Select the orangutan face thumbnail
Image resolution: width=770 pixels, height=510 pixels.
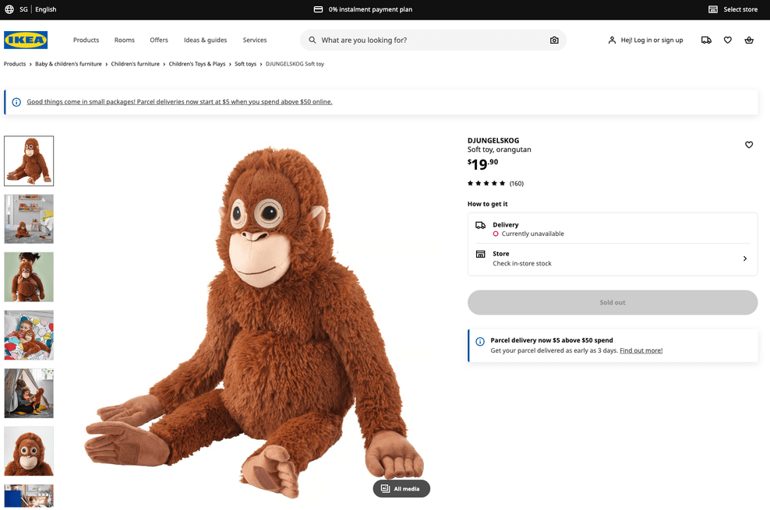[x=29, y=451]
